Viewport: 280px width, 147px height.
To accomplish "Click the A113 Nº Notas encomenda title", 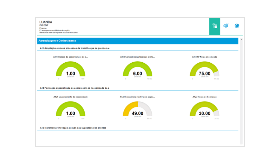I will point(204,57).
